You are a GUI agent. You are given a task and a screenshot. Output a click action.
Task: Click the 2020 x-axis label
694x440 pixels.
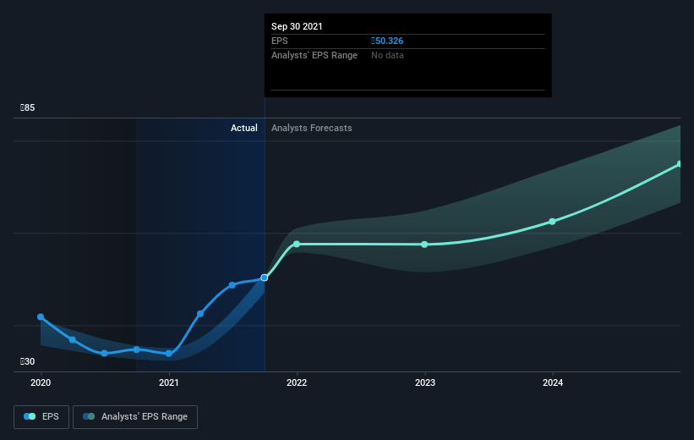pos(41,382)
